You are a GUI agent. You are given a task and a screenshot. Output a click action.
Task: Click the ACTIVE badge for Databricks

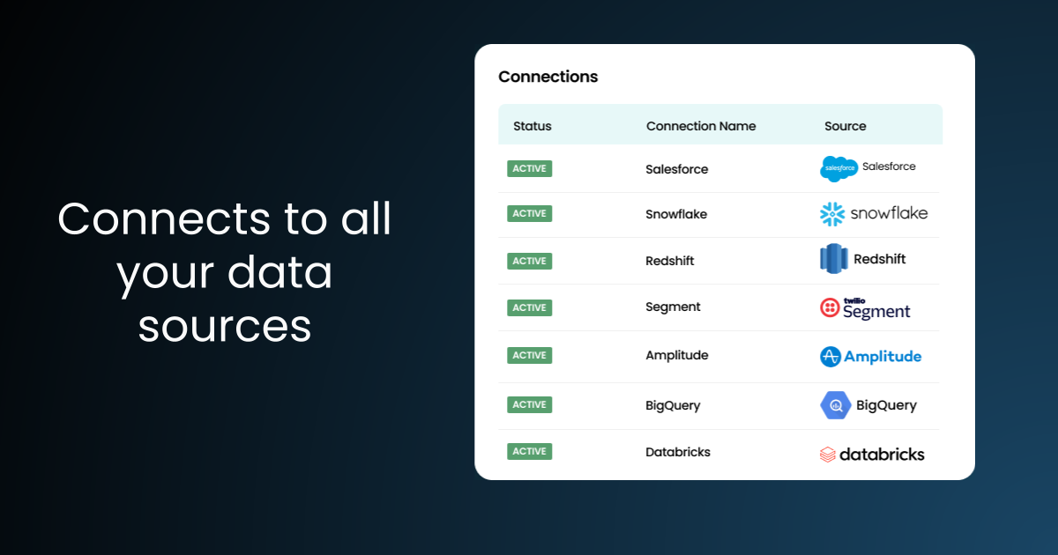point(529,451)
